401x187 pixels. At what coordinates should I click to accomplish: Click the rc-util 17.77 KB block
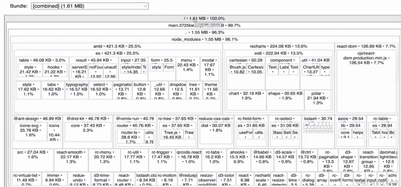tap(135, 160)
